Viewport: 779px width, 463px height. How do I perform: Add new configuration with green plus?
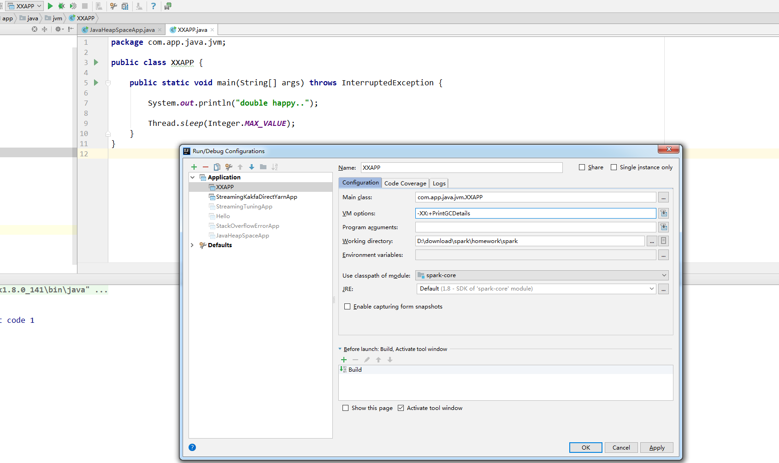tap(194, 167)
